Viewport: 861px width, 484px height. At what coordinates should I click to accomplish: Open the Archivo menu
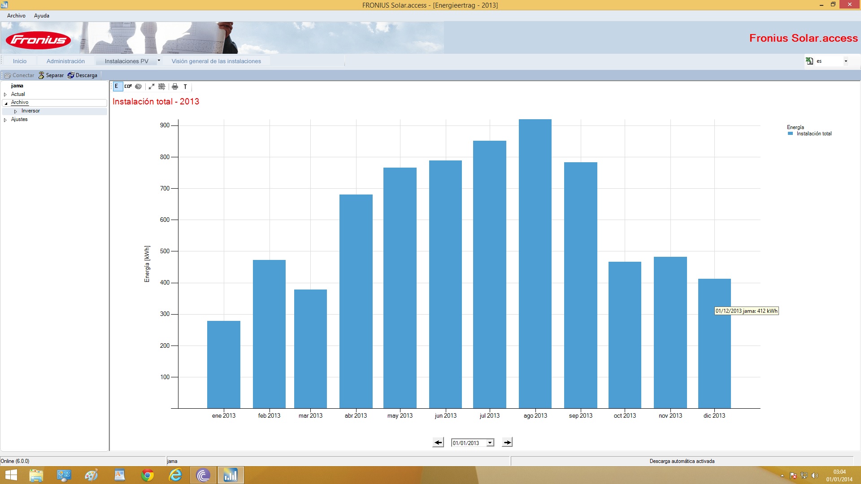(x=16, y=16)
